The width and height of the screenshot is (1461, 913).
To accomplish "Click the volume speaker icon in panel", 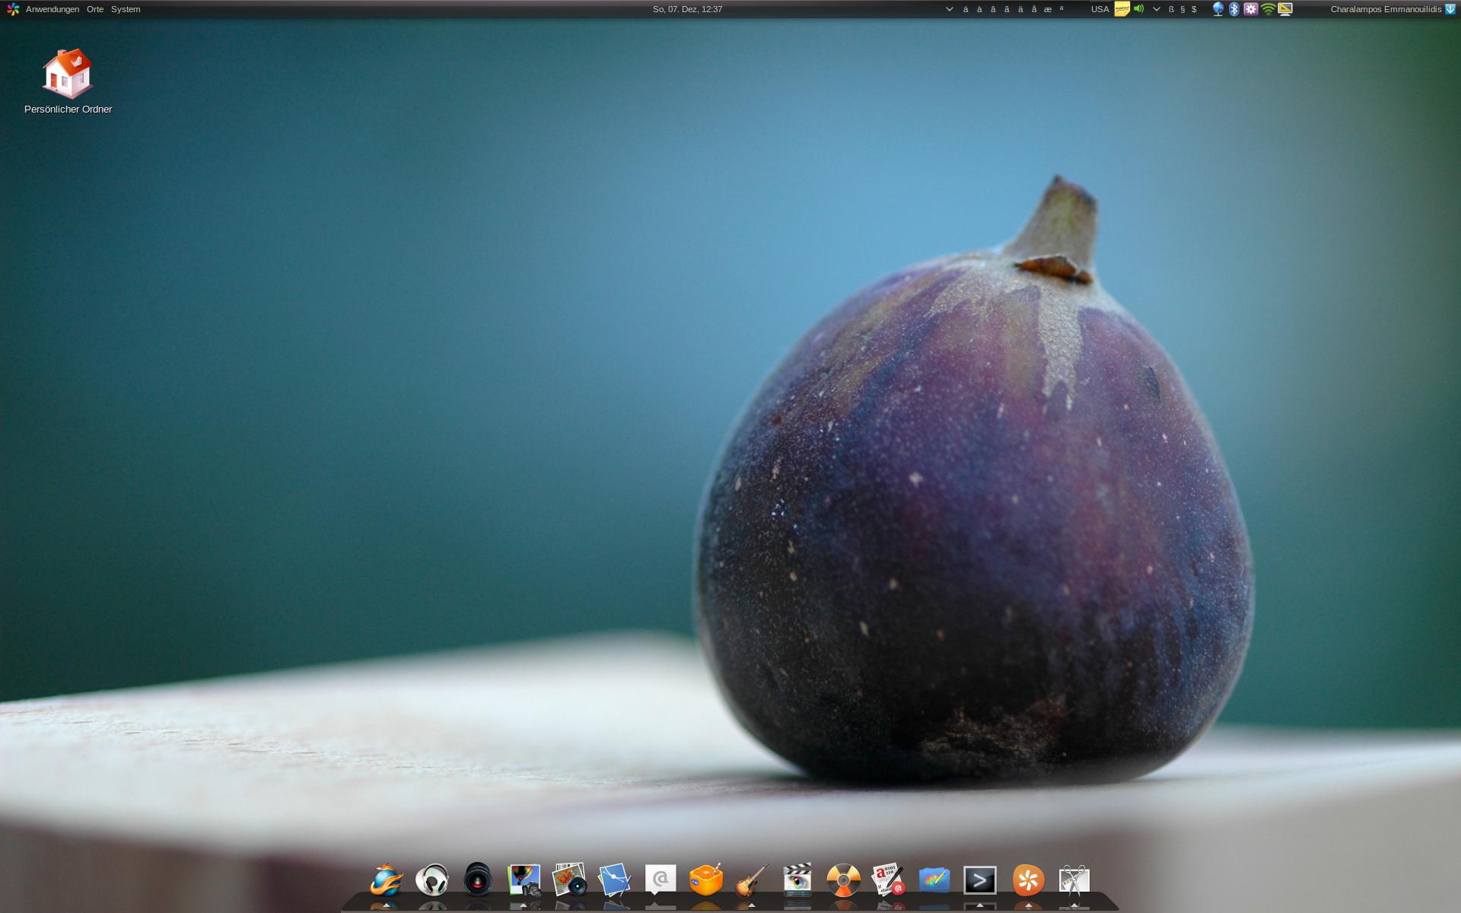I will coord(1138,9).
